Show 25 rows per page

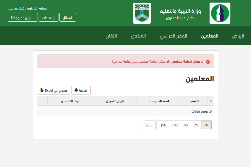pos(196,125)
